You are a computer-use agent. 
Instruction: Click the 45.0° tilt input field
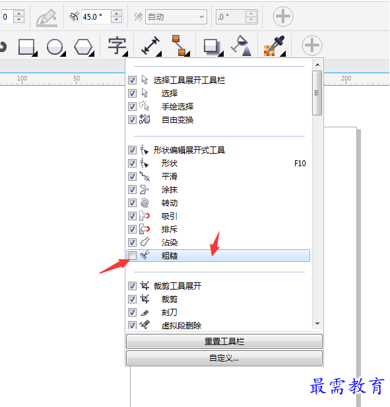96,17
